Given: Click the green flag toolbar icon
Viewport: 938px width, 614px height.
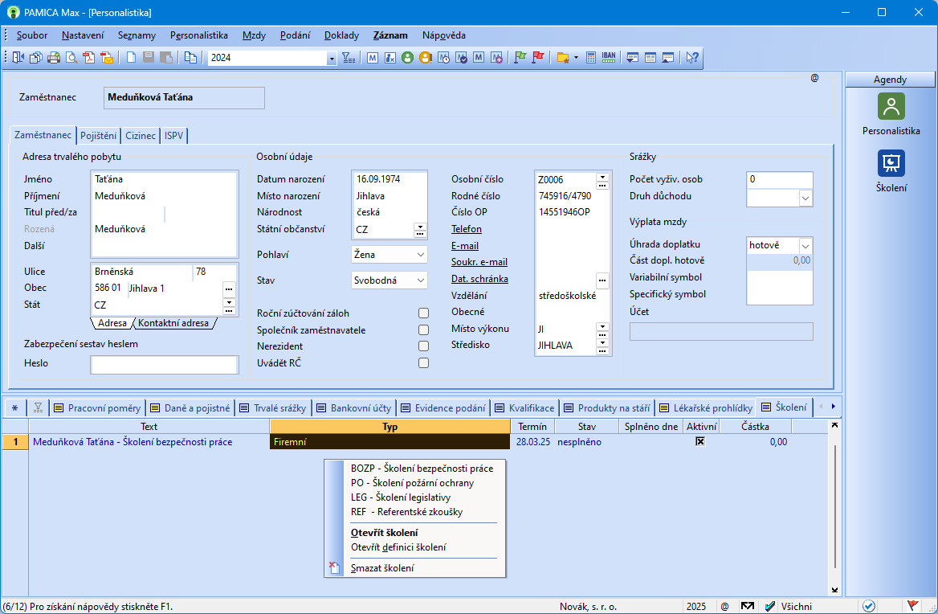Looking at the screenshot, I should click(x=520, y=57).
